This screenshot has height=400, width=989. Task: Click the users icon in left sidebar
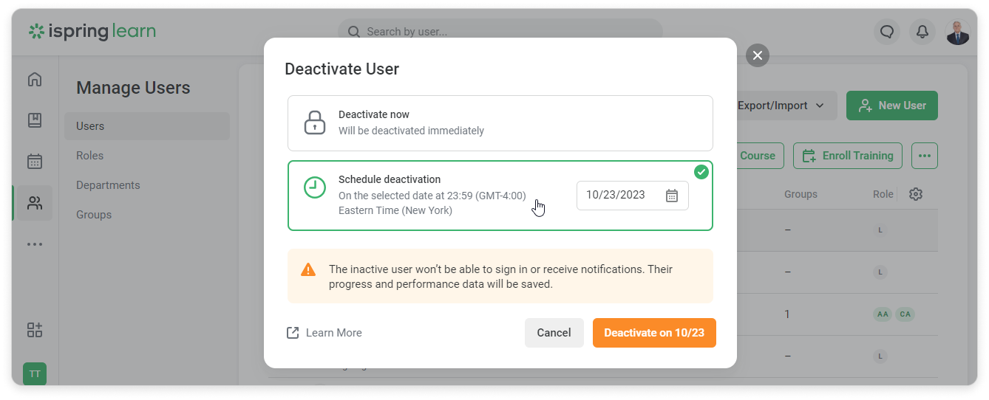pyautogui.click(x=35, y=203)
